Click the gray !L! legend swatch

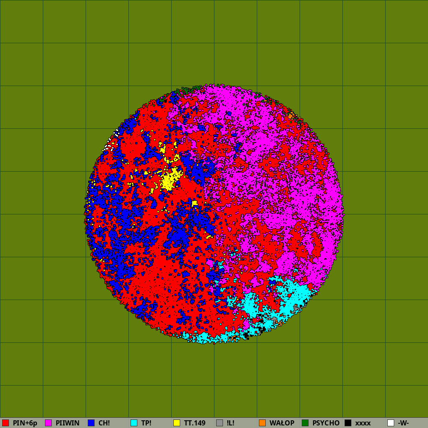(220, 423)
